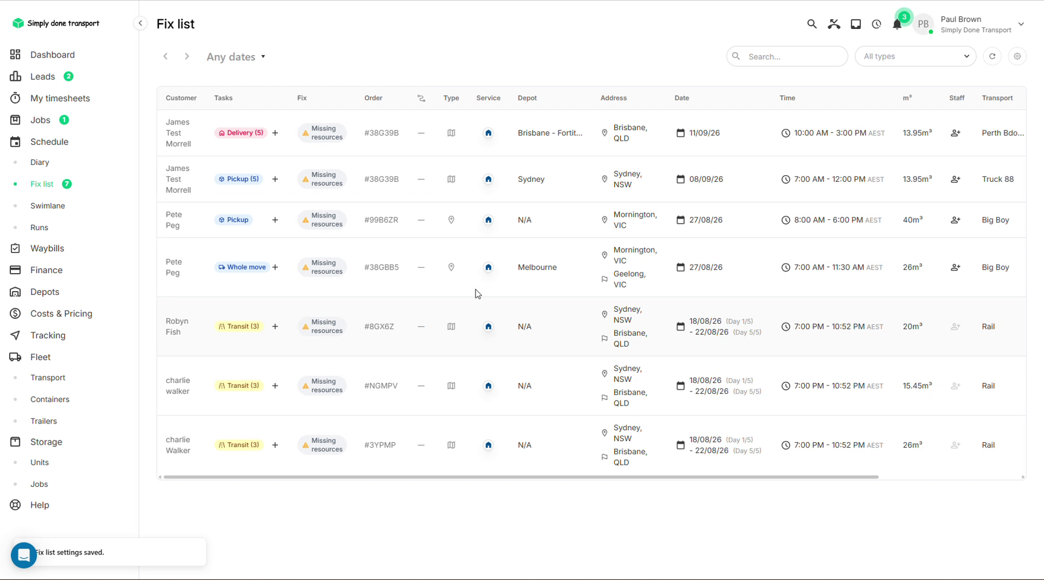Expand Paul Brown account menu
Image resolution: width=1044 pixels, height=580 pixels.
pyautogui.click(x=1021, y=24)
